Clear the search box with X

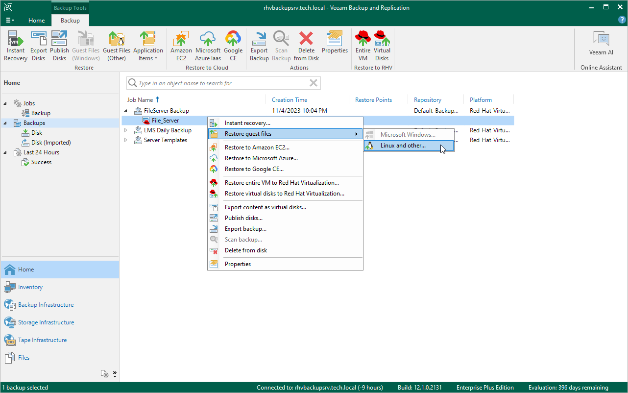(x=314, y=83)
